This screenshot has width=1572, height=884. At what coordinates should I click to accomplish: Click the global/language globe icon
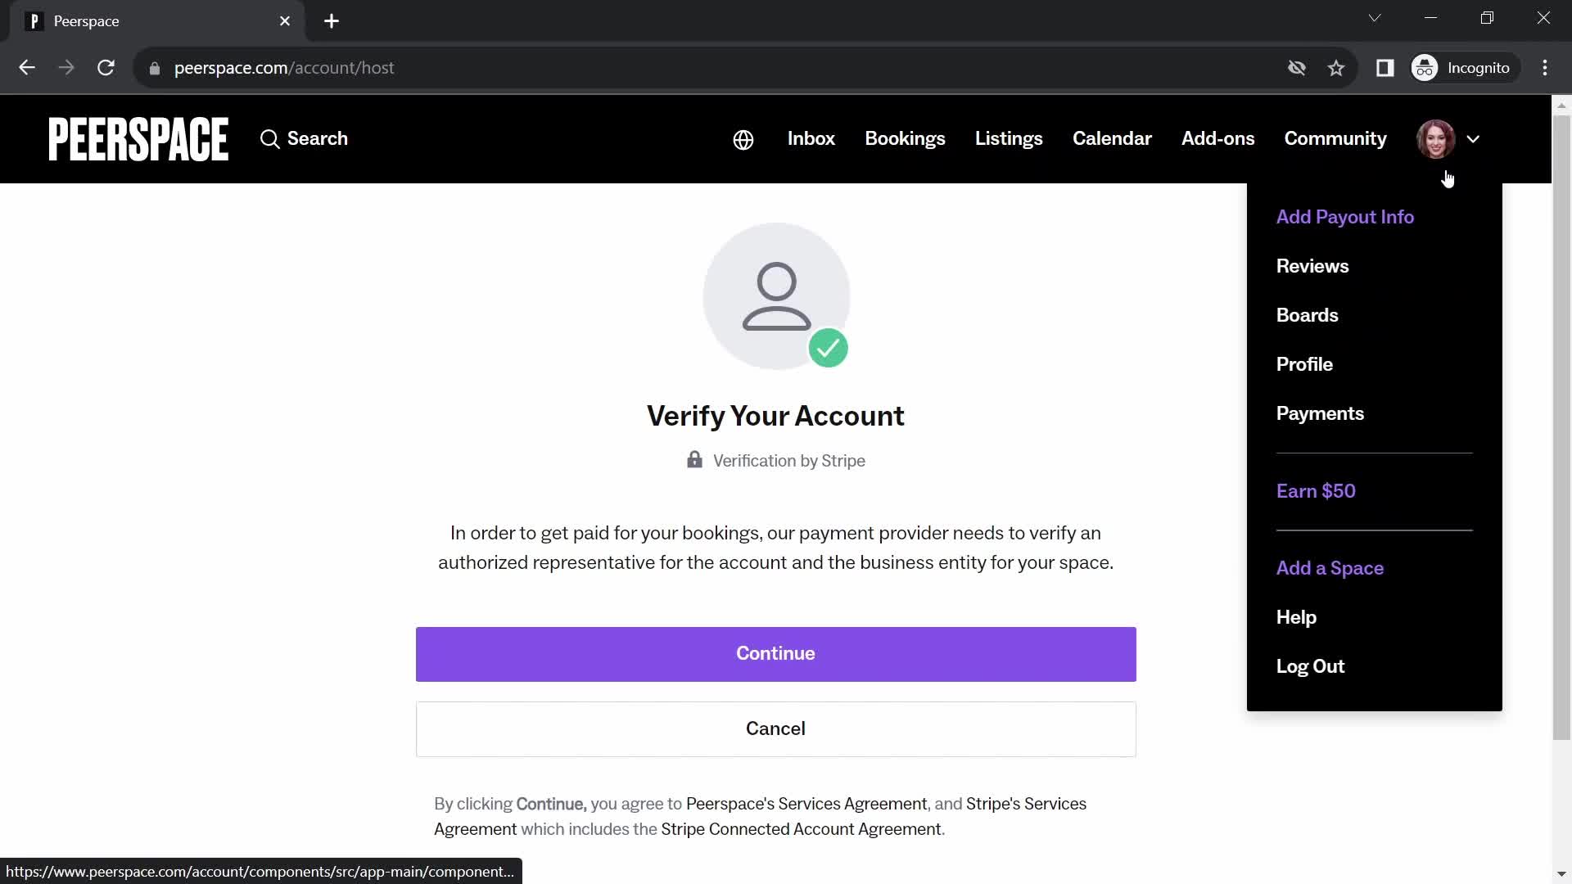coord(743,138)
